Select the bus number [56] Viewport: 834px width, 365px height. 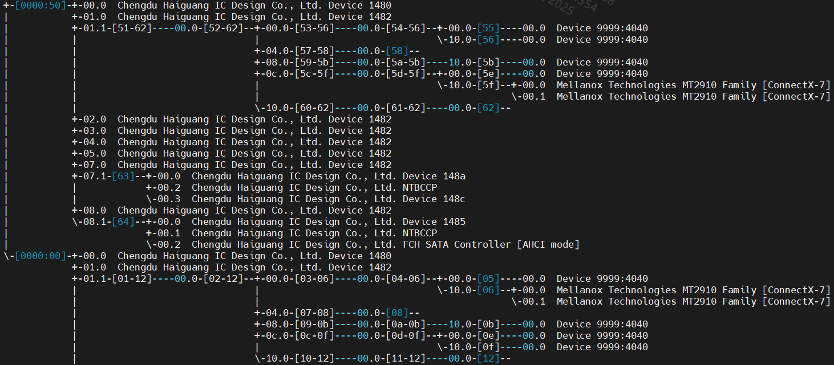pyautogui.click(x=488, y=39)
